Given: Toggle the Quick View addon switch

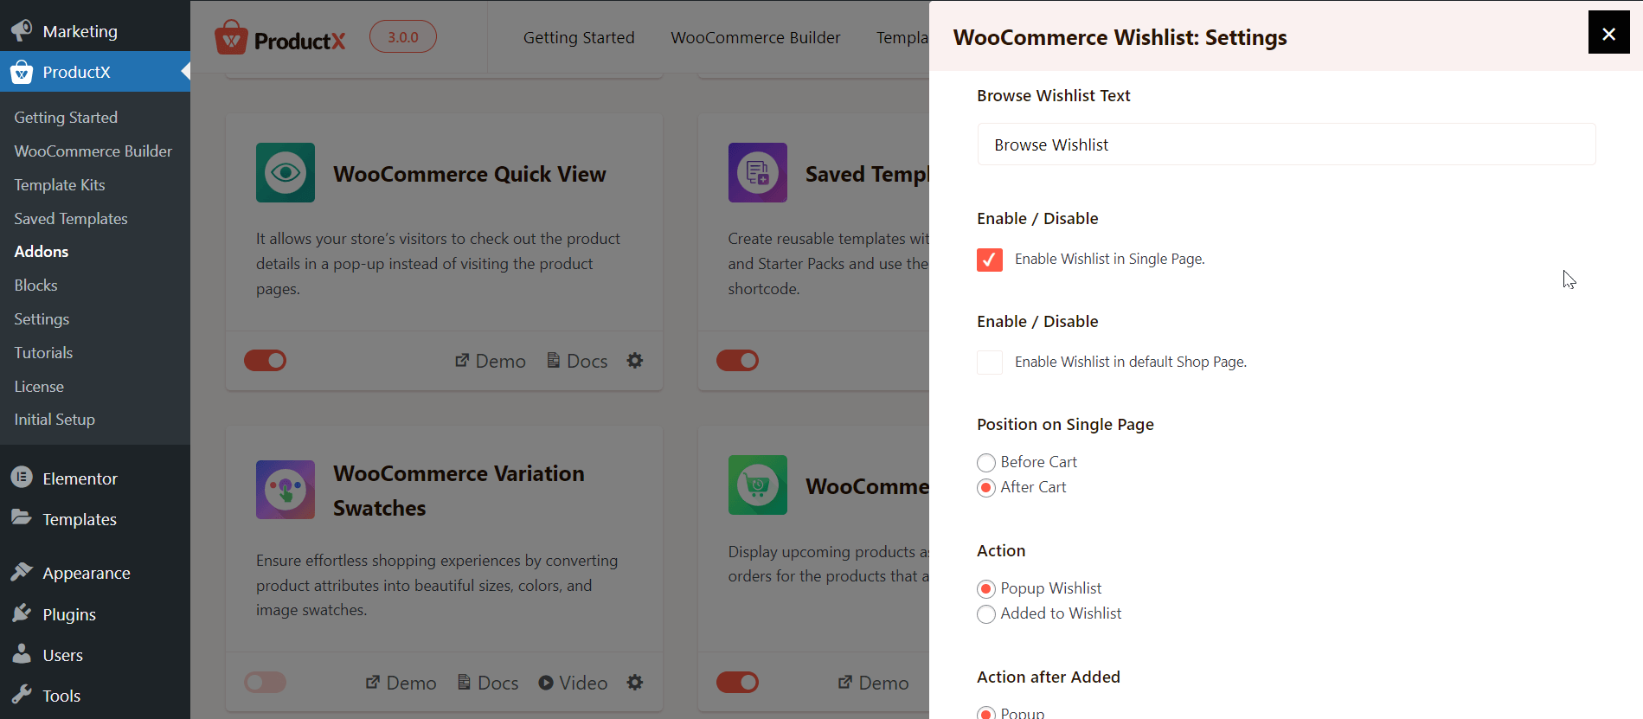Looking at the screenshot, I should (265, 360).
